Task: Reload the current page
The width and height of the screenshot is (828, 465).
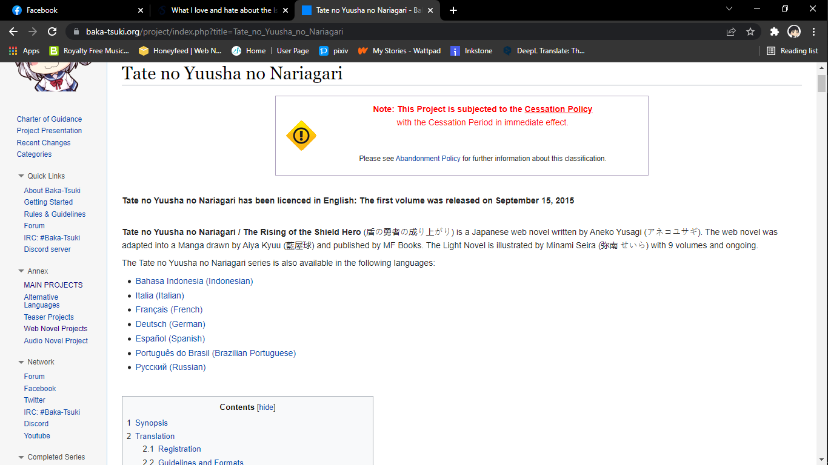Action: coord(52,31)
